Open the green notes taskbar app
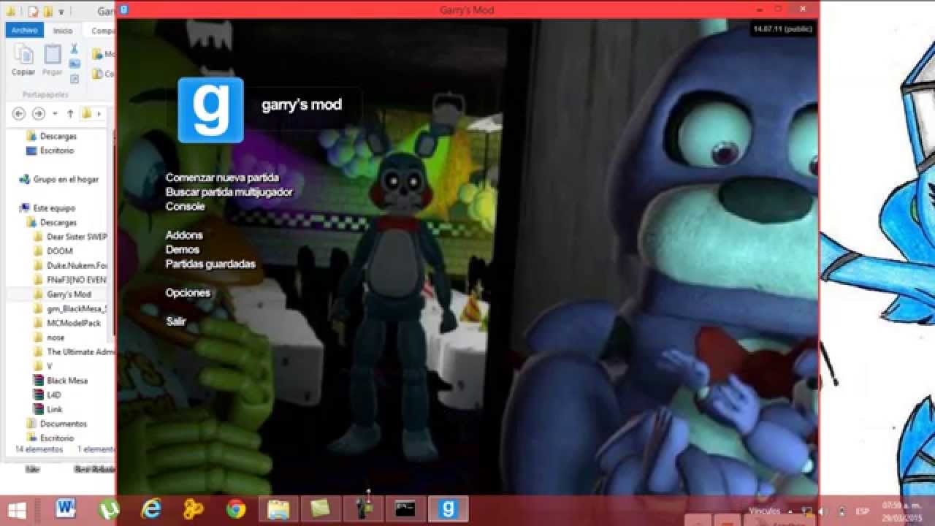 (321, 509)
